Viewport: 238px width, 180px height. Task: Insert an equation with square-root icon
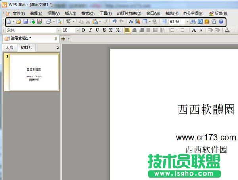click(131, 22)
